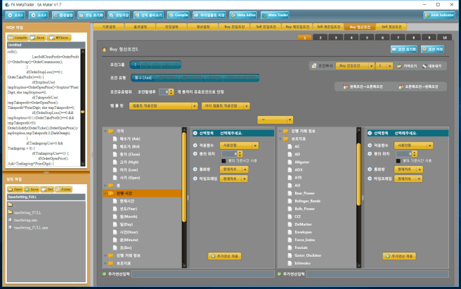Launch Meta Trader from the top toolbar
Image resolution: width=461 pixels, height=289 pixels.
[279, 14]
